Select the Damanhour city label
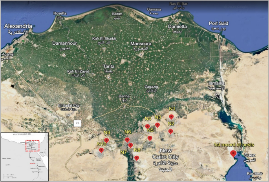 64,45
